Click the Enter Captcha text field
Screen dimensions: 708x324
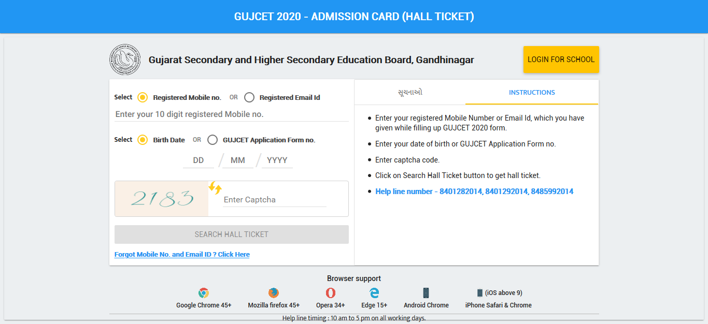tap(274, 200)
